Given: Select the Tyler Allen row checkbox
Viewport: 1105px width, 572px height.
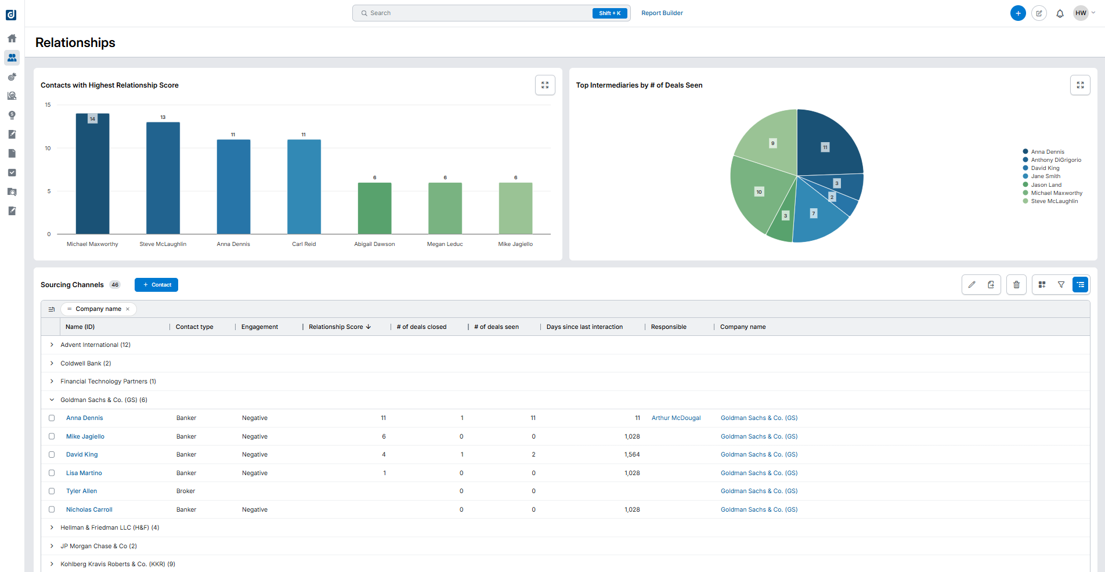Looking at the screenshot, I should pyautogui.click(x=52, y=491).
